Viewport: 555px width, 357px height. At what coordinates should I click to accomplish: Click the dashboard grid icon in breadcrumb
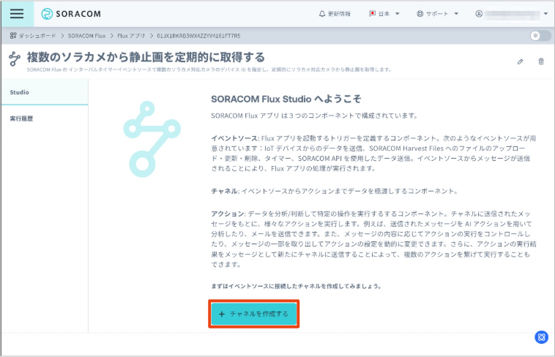(x=13, y=35)
